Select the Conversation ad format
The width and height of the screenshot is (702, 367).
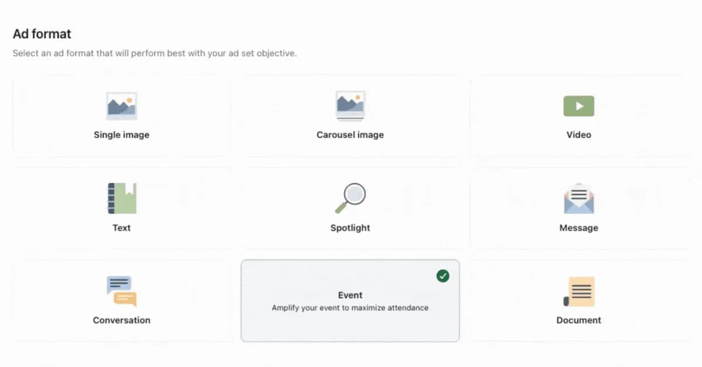point(121,300)
